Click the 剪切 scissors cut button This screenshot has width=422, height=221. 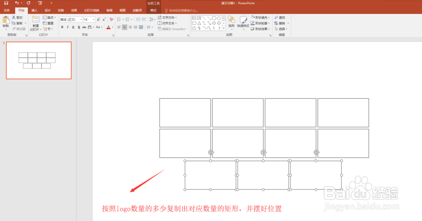tap(17, 17)
